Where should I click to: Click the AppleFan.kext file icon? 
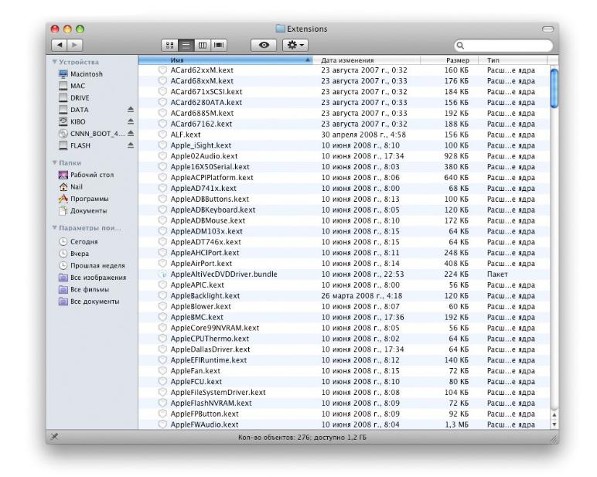coord(162,371)
